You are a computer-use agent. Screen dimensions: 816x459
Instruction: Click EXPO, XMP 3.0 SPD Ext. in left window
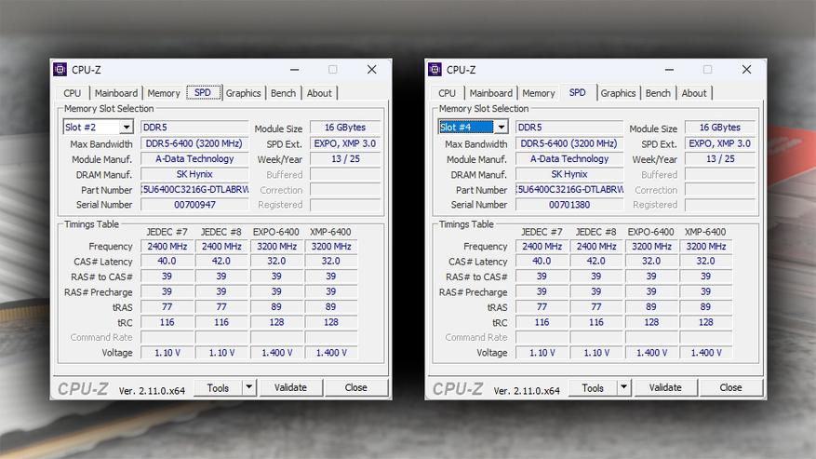tap(345, 143)
